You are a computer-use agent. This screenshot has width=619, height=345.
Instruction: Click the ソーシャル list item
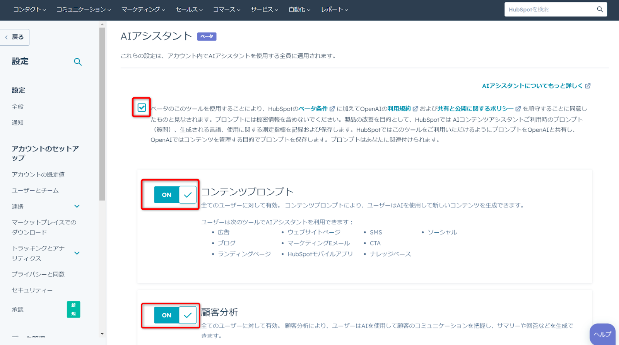click(x=442, y=232)
